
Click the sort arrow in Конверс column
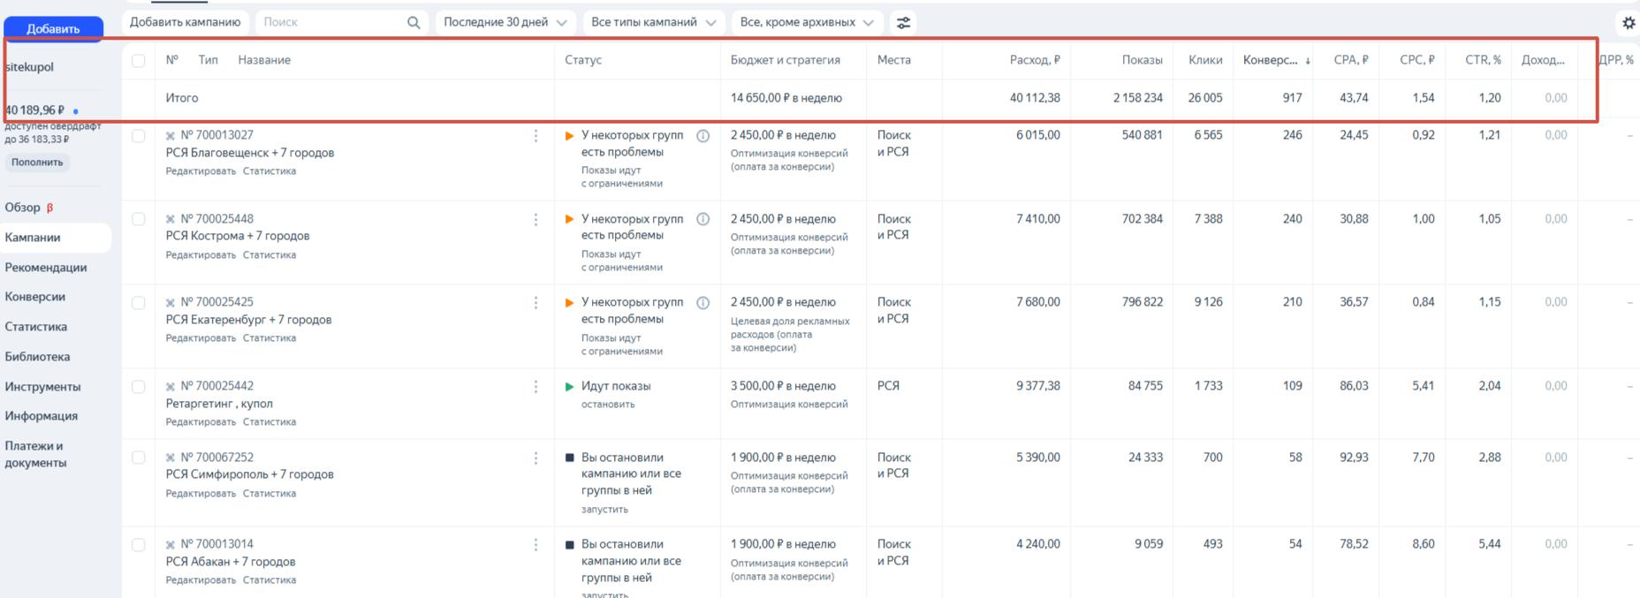1308,61
